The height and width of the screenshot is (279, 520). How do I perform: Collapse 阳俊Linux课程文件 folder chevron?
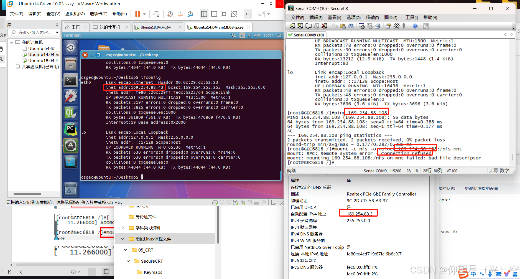(123, 239)
